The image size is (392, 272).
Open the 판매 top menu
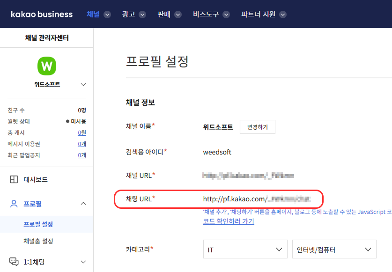[164, 14]
